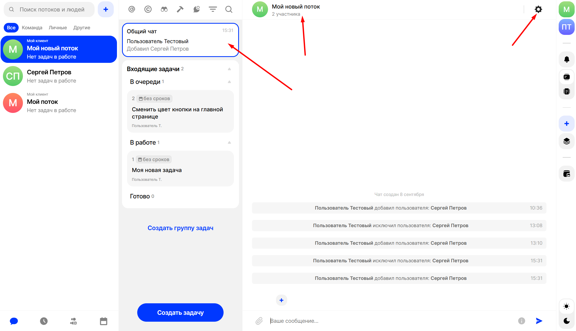Click the mentions @ icon
Screen dimensions: 576x331
(x=132, y=9)
